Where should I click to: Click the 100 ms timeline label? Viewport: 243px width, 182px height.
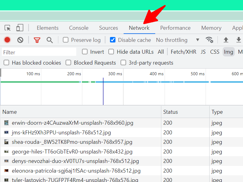(x=33, y=74)
